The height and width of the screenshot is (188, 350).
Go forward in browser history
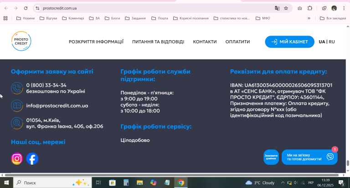pos(15,8)
